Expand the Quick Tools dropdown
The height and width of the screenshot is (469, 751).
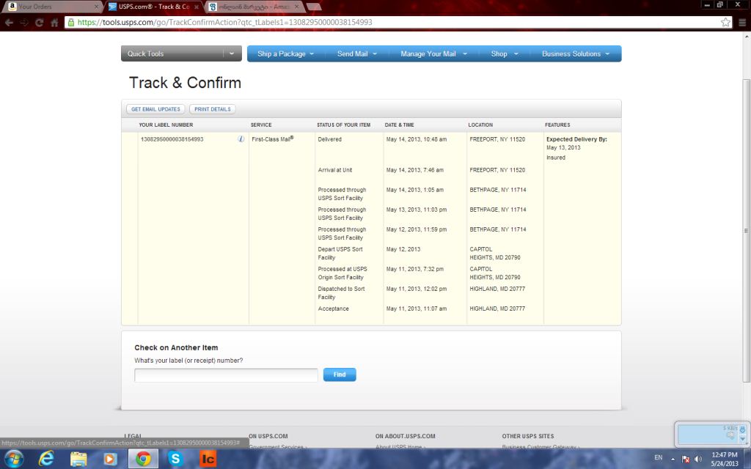pyautogui.click(x=181, y=53)
